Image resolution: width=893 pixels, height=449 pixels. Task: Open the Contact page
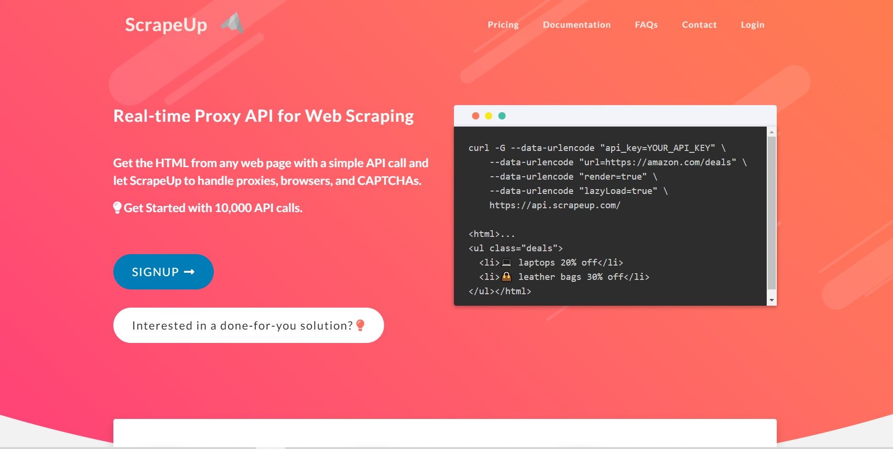coord(699,24)
